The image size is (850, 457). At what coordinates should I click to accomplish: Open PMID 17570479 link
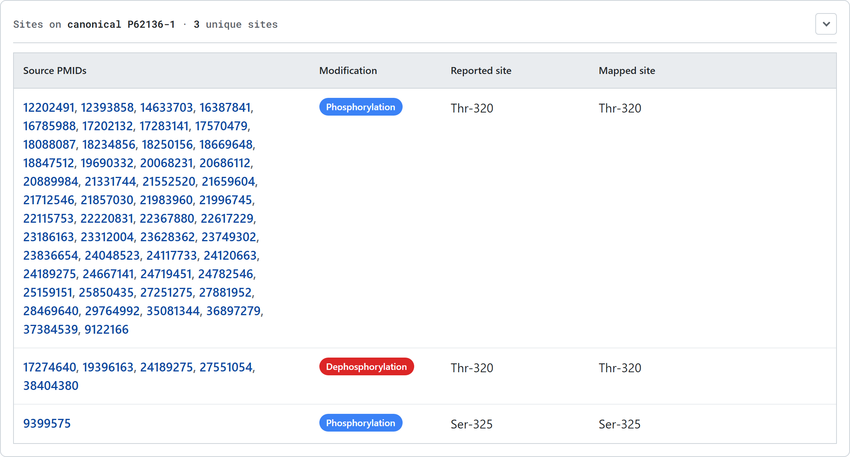tap(221, 126)
